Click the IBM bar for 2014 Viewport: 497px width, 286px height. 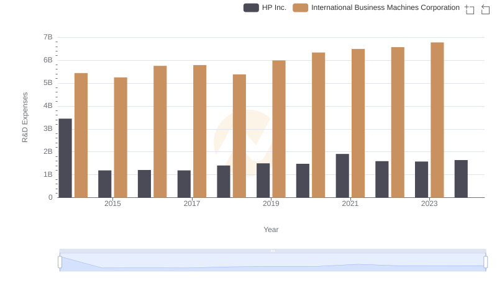[x=81, y=135]
